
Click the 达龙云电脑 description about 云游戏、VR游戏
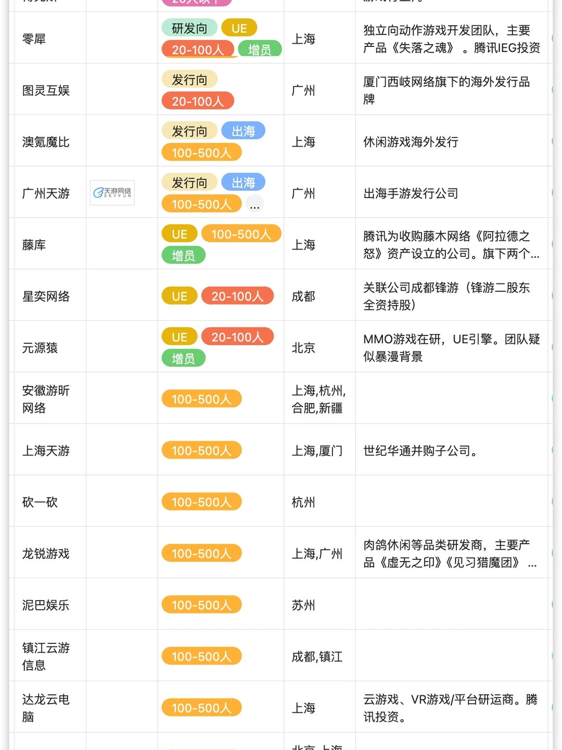tap(450, 708)
